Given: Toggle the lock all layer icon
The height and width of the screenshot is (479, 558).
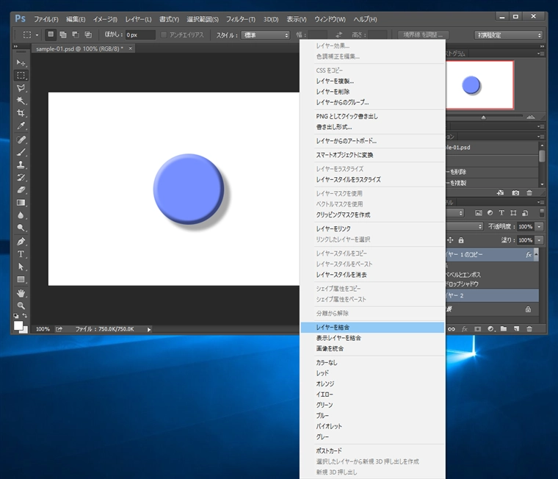Looking at the screenshot, I should (x=461, y=240).
